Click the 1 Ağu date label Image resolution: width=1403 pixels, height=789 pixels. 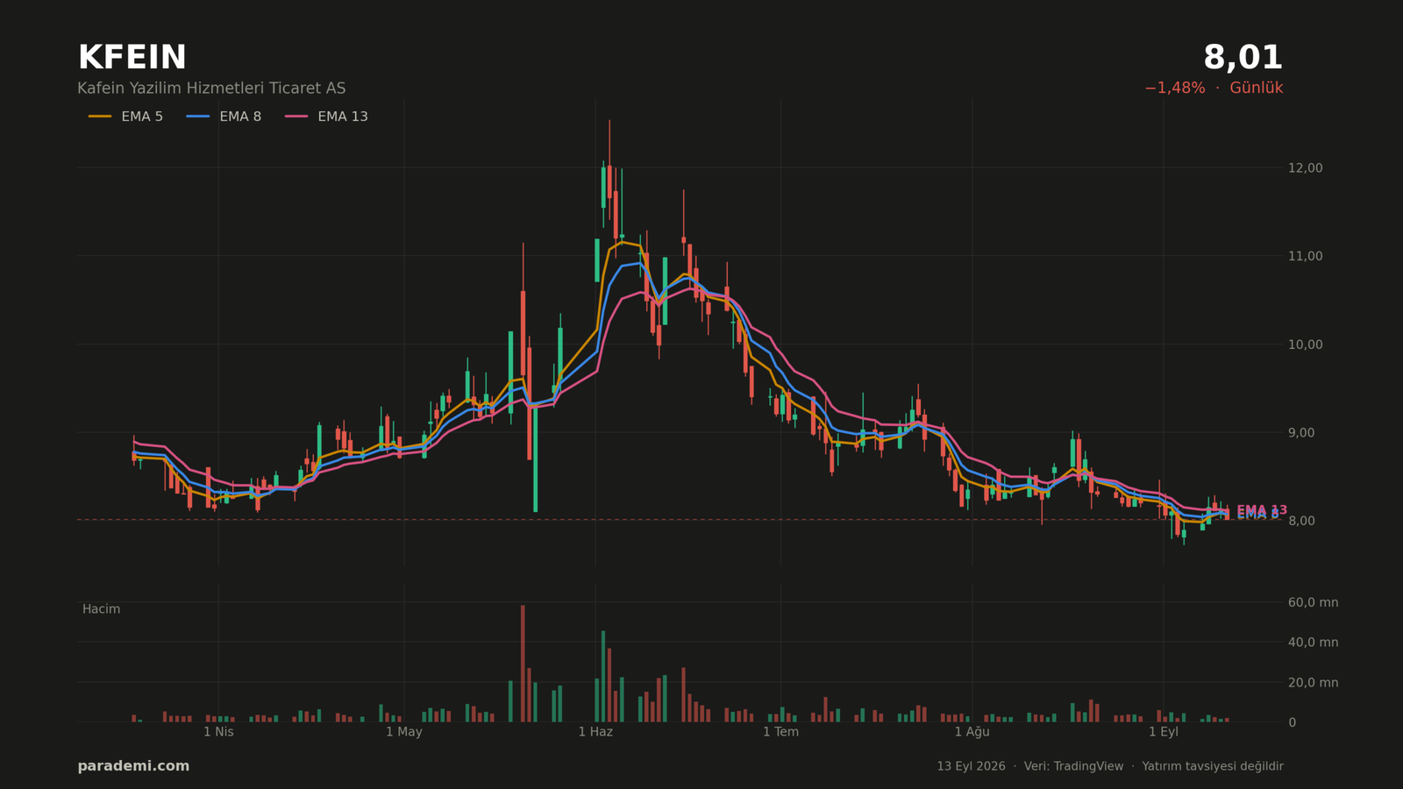pyautogui.click(x=972, y=732)
